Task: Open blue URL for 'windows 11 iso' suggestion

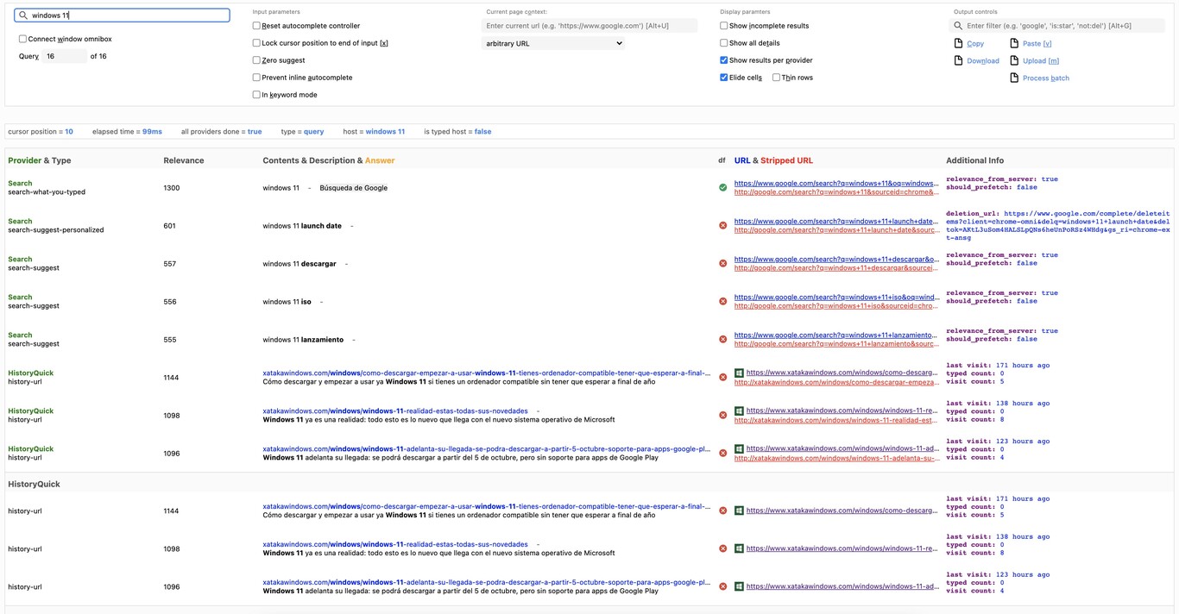Action: coord(836,297)
